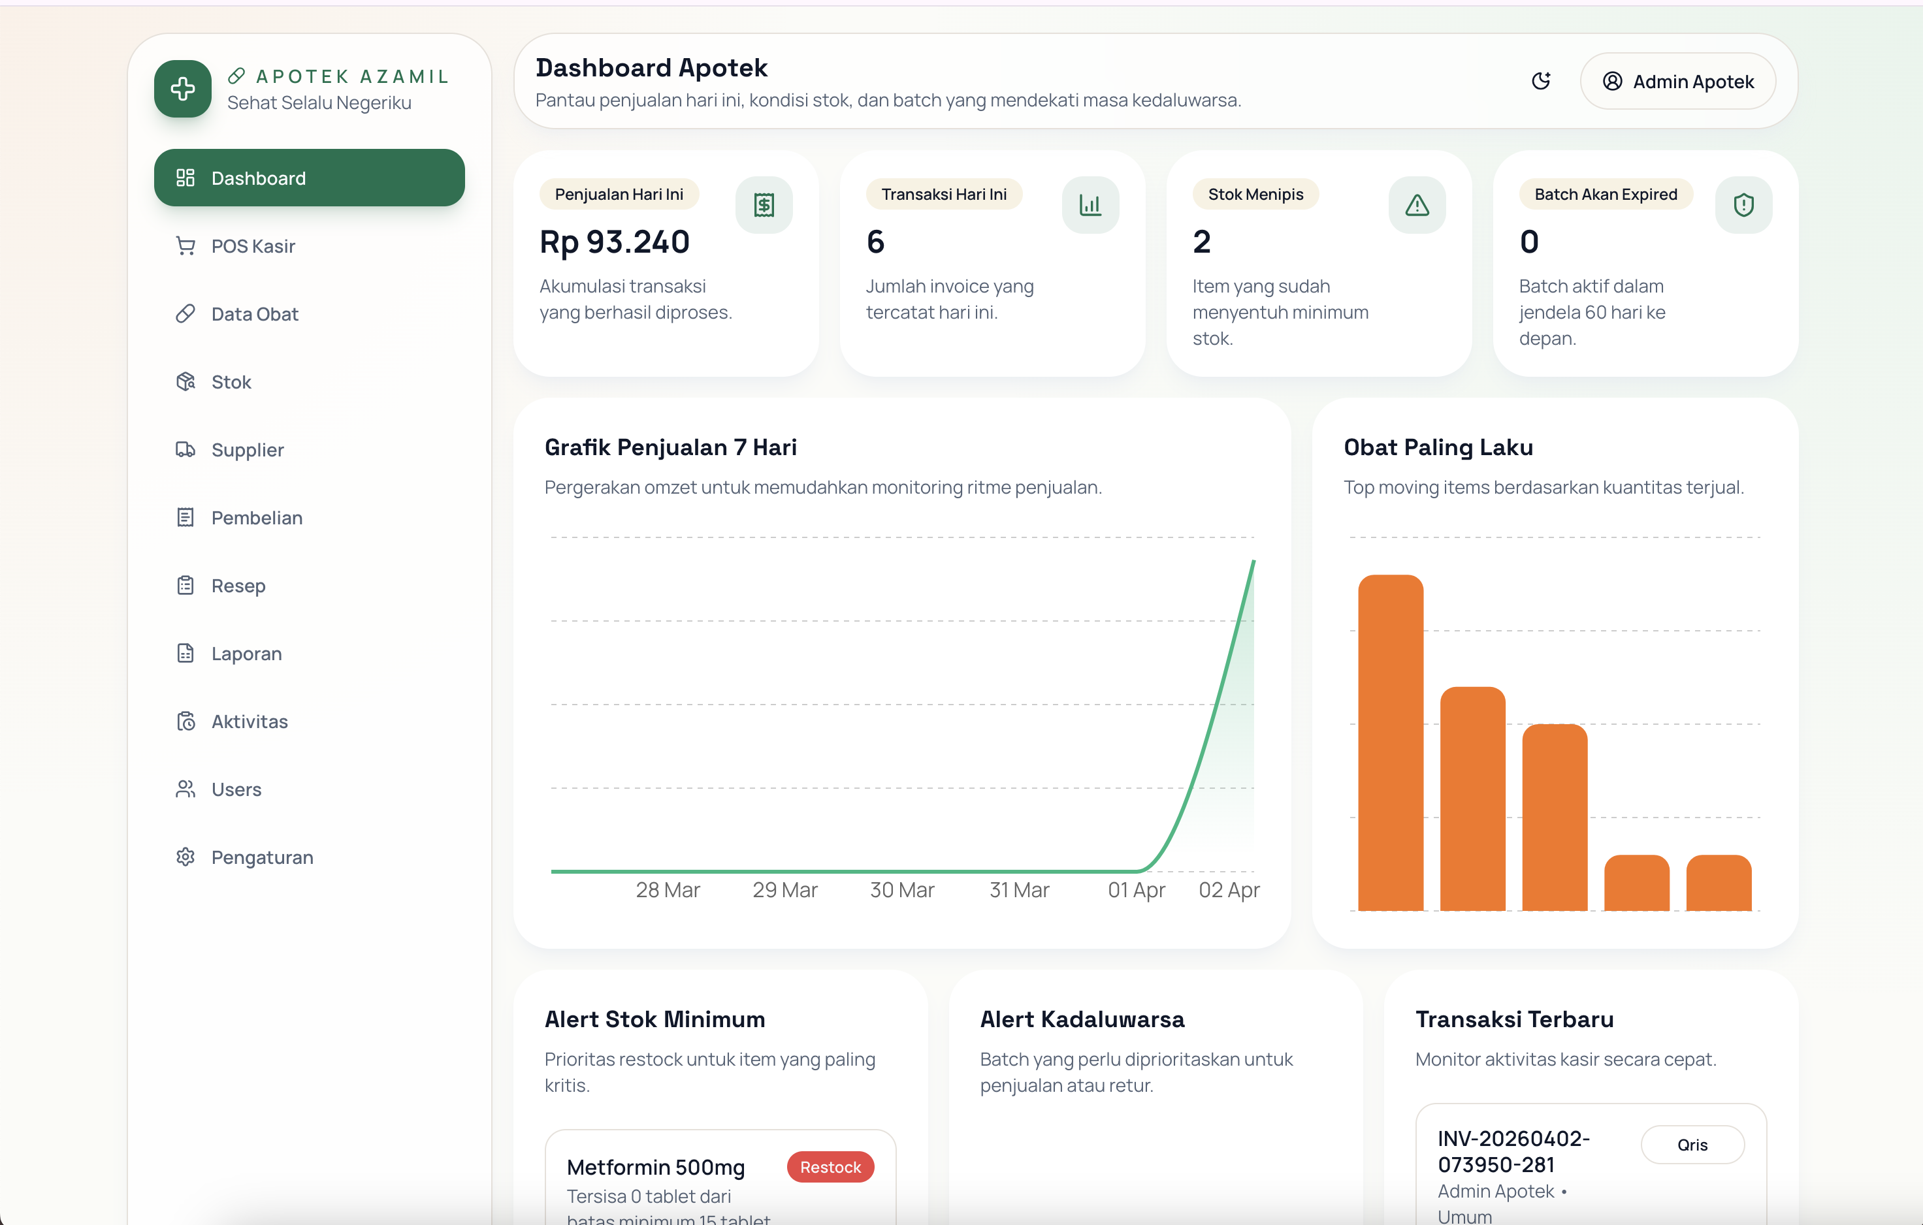1923x1225 pixels.
Task: Open Pengaturan settings gear
Action: pyautogui.click(x=261, y=857)
